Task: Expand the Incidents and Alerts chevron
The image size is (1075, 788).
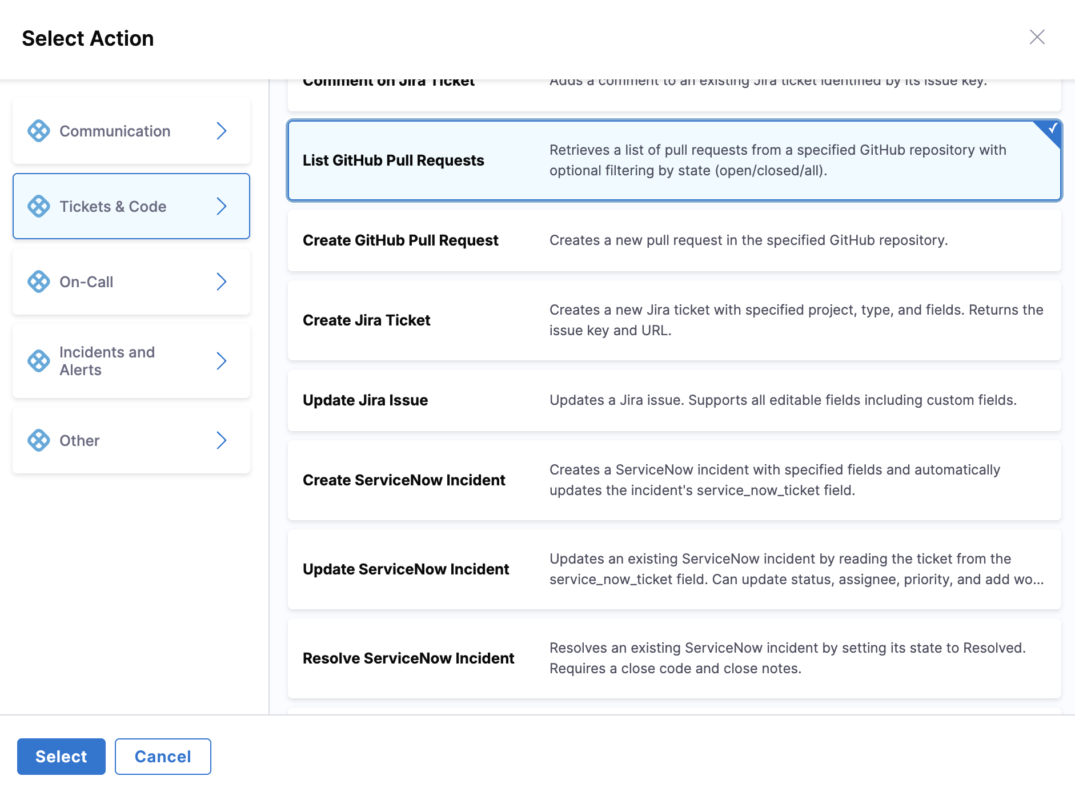Action: point(222,361)
